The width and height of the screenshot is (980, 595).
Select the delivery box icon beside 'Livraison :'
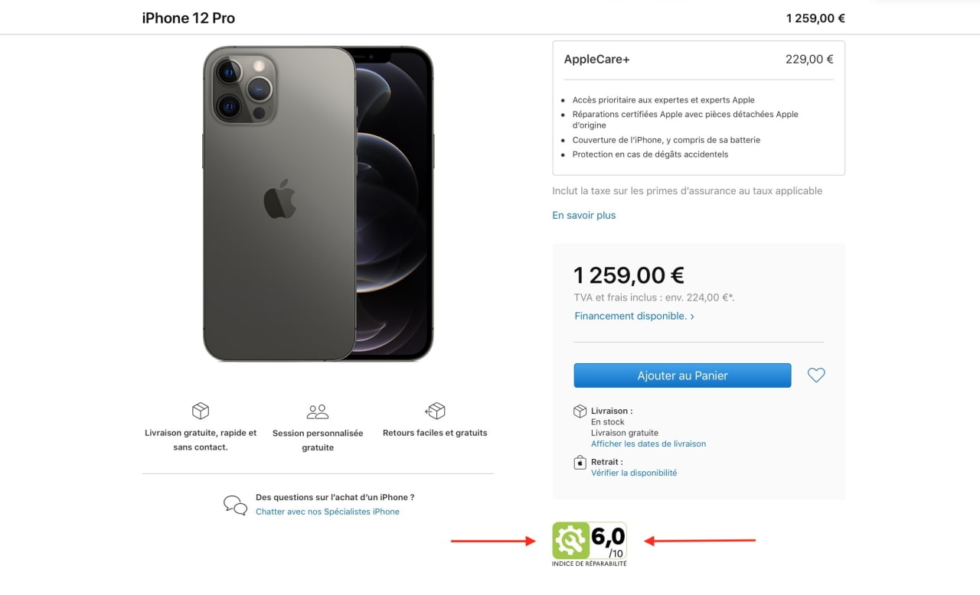[580, 411]
